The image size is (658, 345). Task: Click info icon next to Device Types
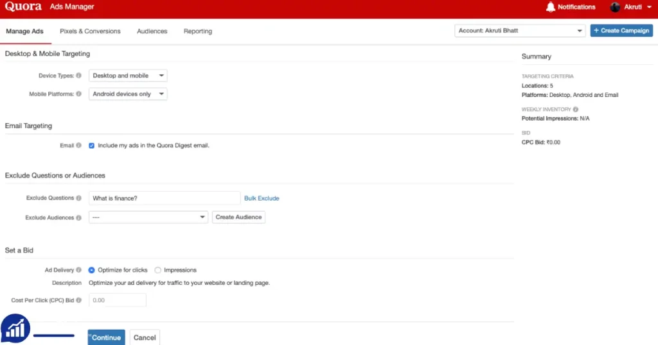coord(78,76)
